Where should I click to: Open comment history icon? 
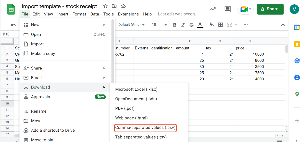click(227, 9)
